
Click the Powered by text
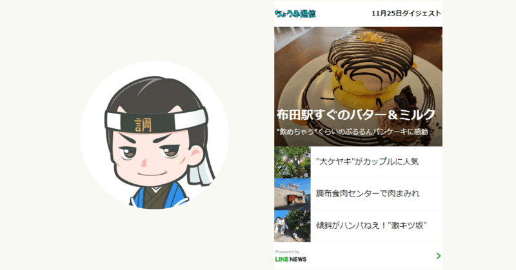287,251
